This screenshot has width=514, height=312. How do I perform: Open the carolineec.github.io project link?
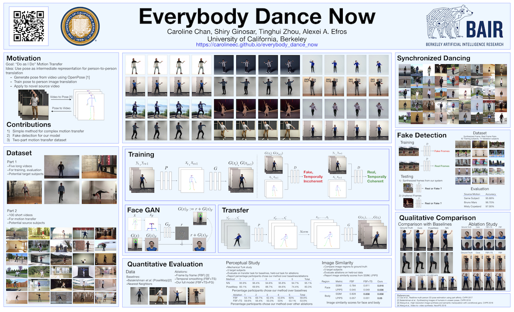coord(257,45)
